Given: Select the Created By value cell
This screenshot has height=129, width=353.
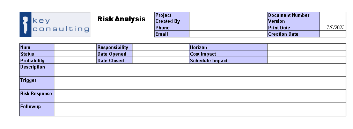Looking at the screenshot, I should point(228,21).
